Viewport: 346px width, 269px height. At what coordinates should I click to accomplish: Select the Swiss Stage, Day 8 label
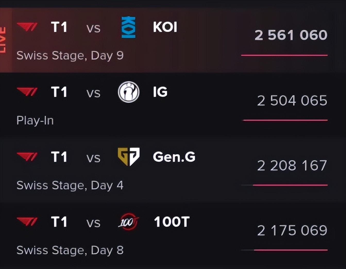coord(70,250)
